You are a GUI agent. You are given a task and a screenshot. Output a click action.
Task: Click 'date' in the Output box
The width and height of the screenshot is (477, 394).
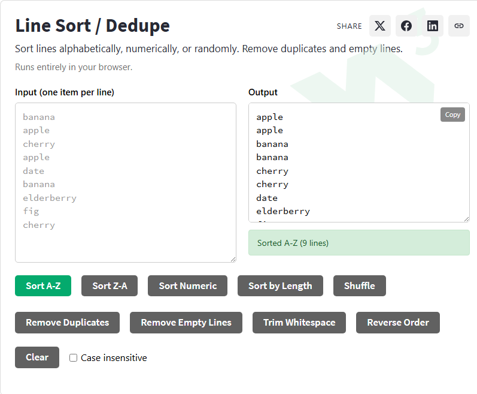coord(267,198)
